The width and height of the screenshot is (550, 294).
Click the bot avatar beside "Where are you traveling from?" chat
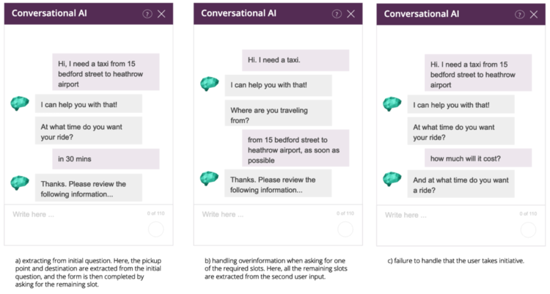click(x=210, y=84)
